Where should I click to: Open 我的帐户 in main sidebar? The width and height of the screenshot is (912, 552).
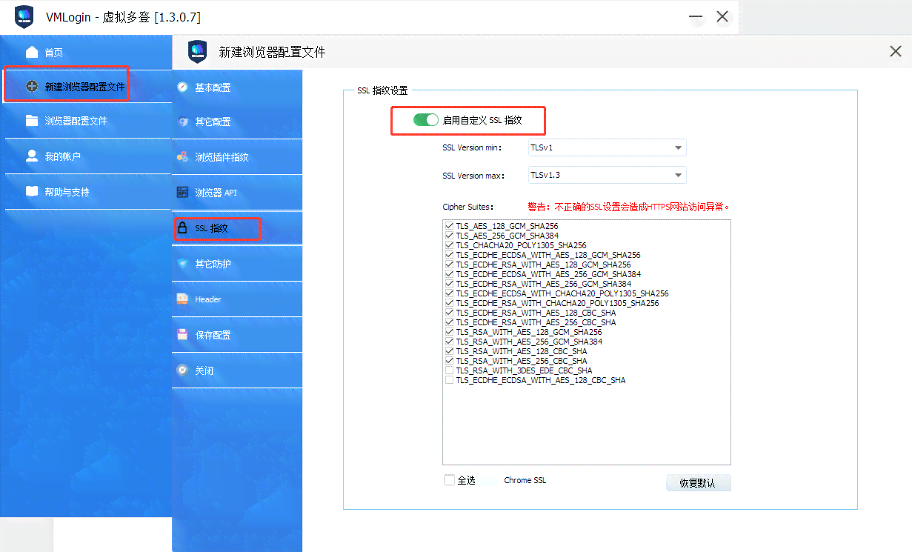(x=86, y=156)
